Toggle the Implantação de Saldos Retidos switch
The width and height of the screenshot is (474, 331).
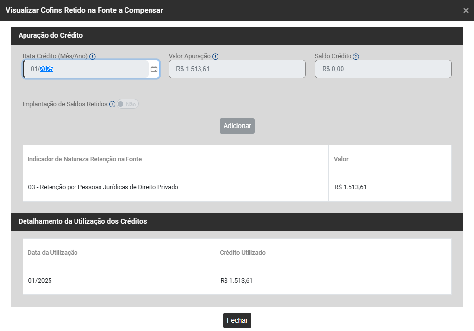coord(127,104)
